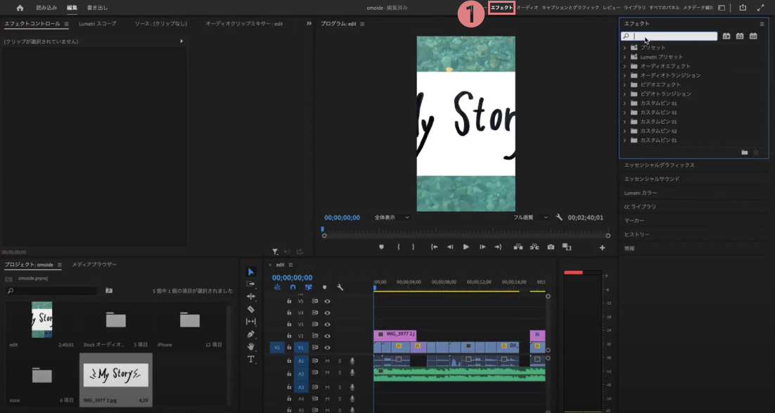Select the Ripple Edit tool

pyautogui.click(x=250, y=296)
